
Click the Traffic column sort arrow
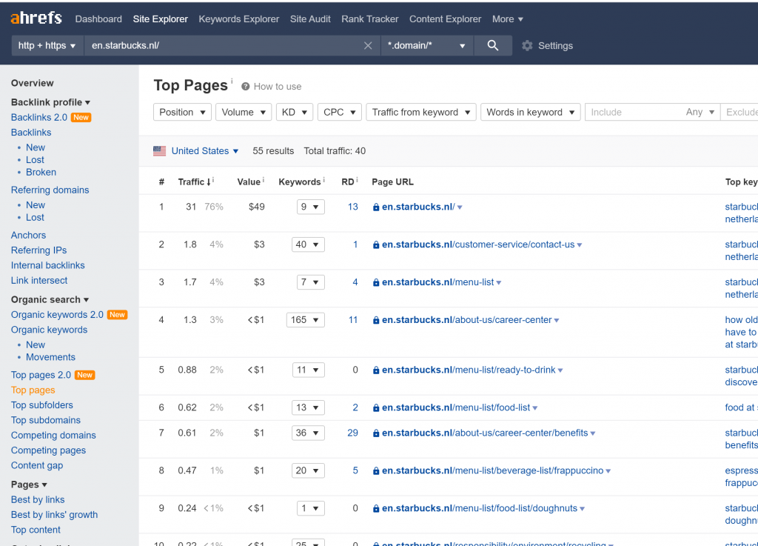pyautogui.click(x=208, y=182)
